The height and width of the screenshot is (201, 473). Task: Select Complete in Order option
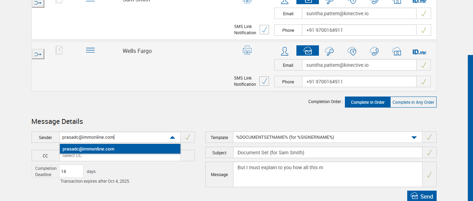click(x=368, y=102)
